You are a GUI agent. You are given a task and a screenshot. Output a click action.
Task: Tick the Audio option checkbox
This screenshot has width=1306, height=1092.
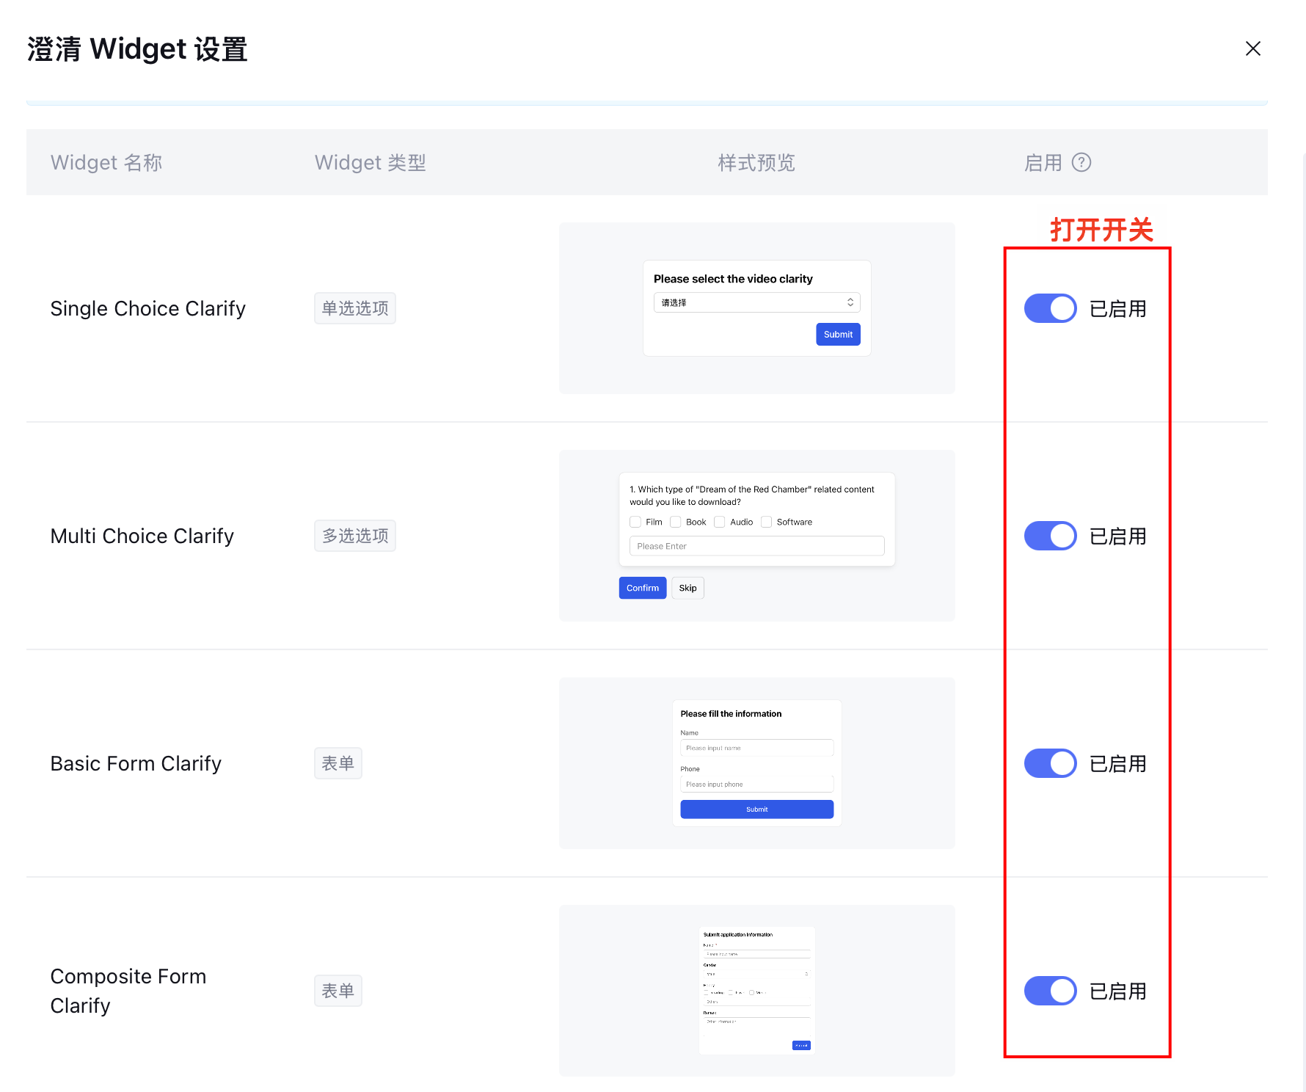pyautogui.click(x=720, y=522)
